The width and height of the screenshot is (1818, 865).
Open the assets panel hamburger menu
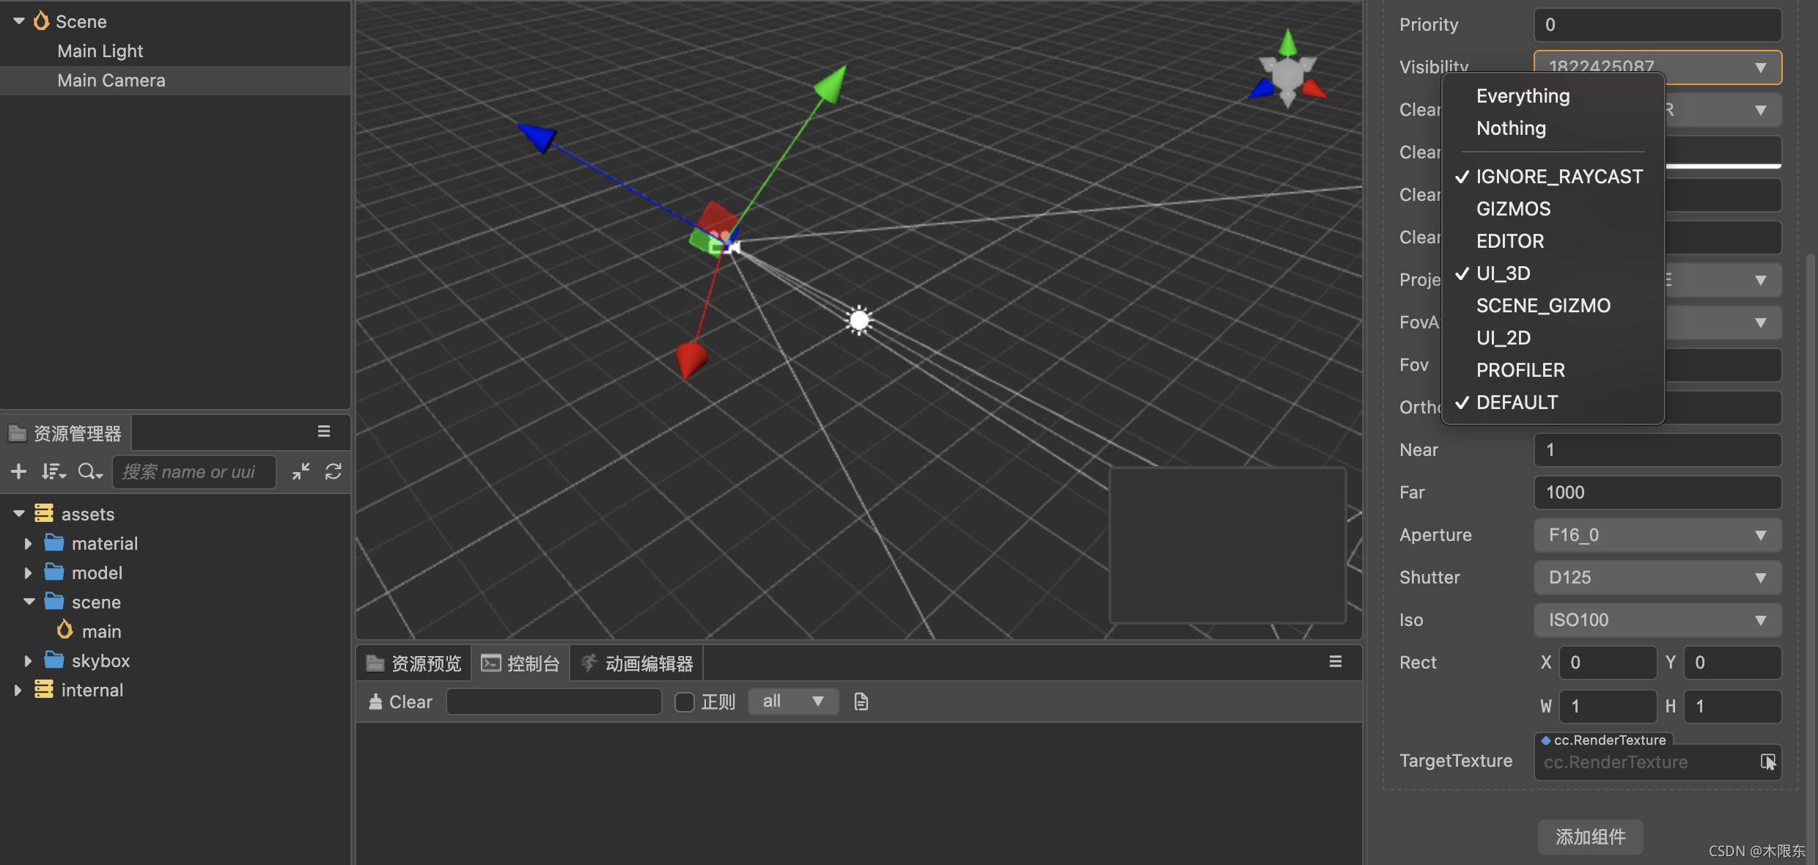coord(323,432)
